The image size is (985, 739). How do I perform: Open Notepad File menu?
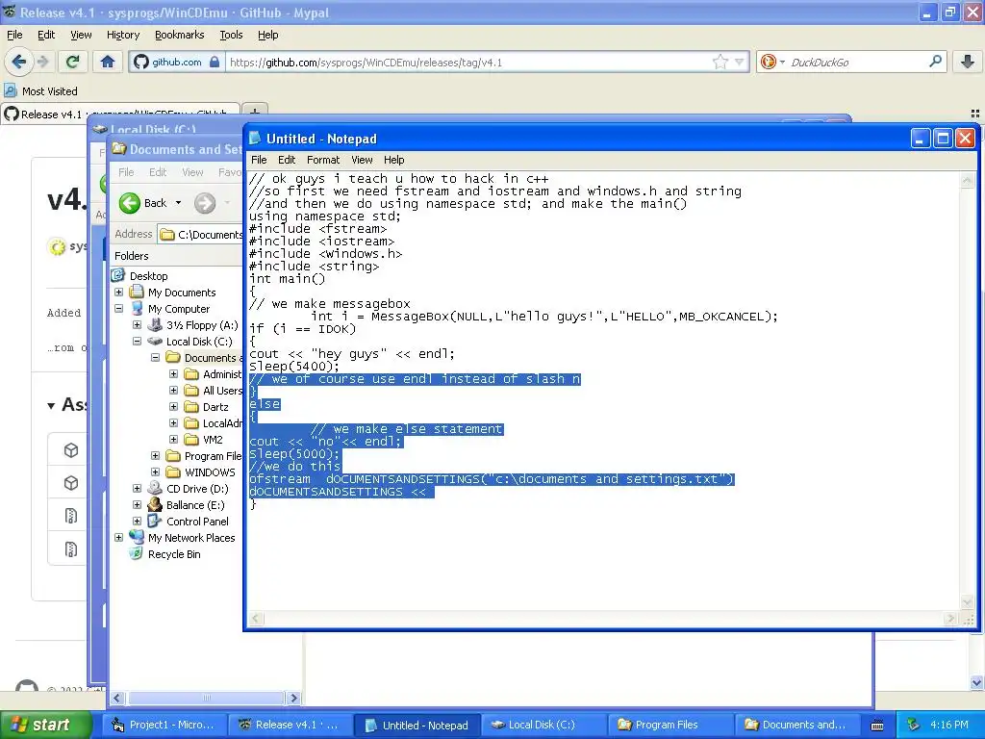point(259,160)
